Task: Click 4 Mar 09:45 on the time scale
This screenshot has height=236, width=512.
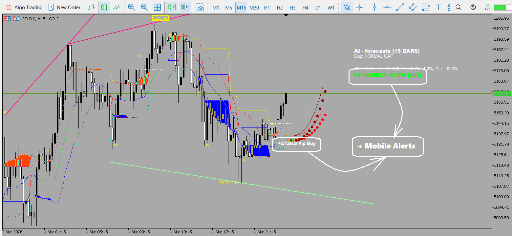Action: click(x=139, y=232)
